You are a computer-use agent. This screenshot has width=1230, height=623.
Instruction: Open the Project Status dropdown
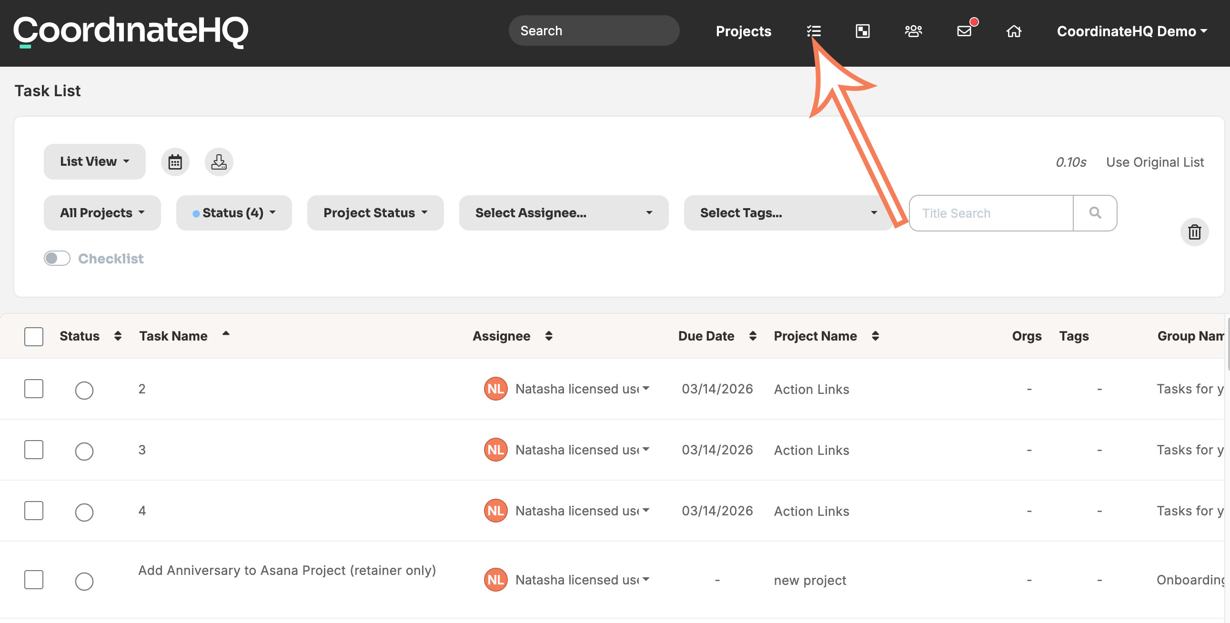[375, 213]
